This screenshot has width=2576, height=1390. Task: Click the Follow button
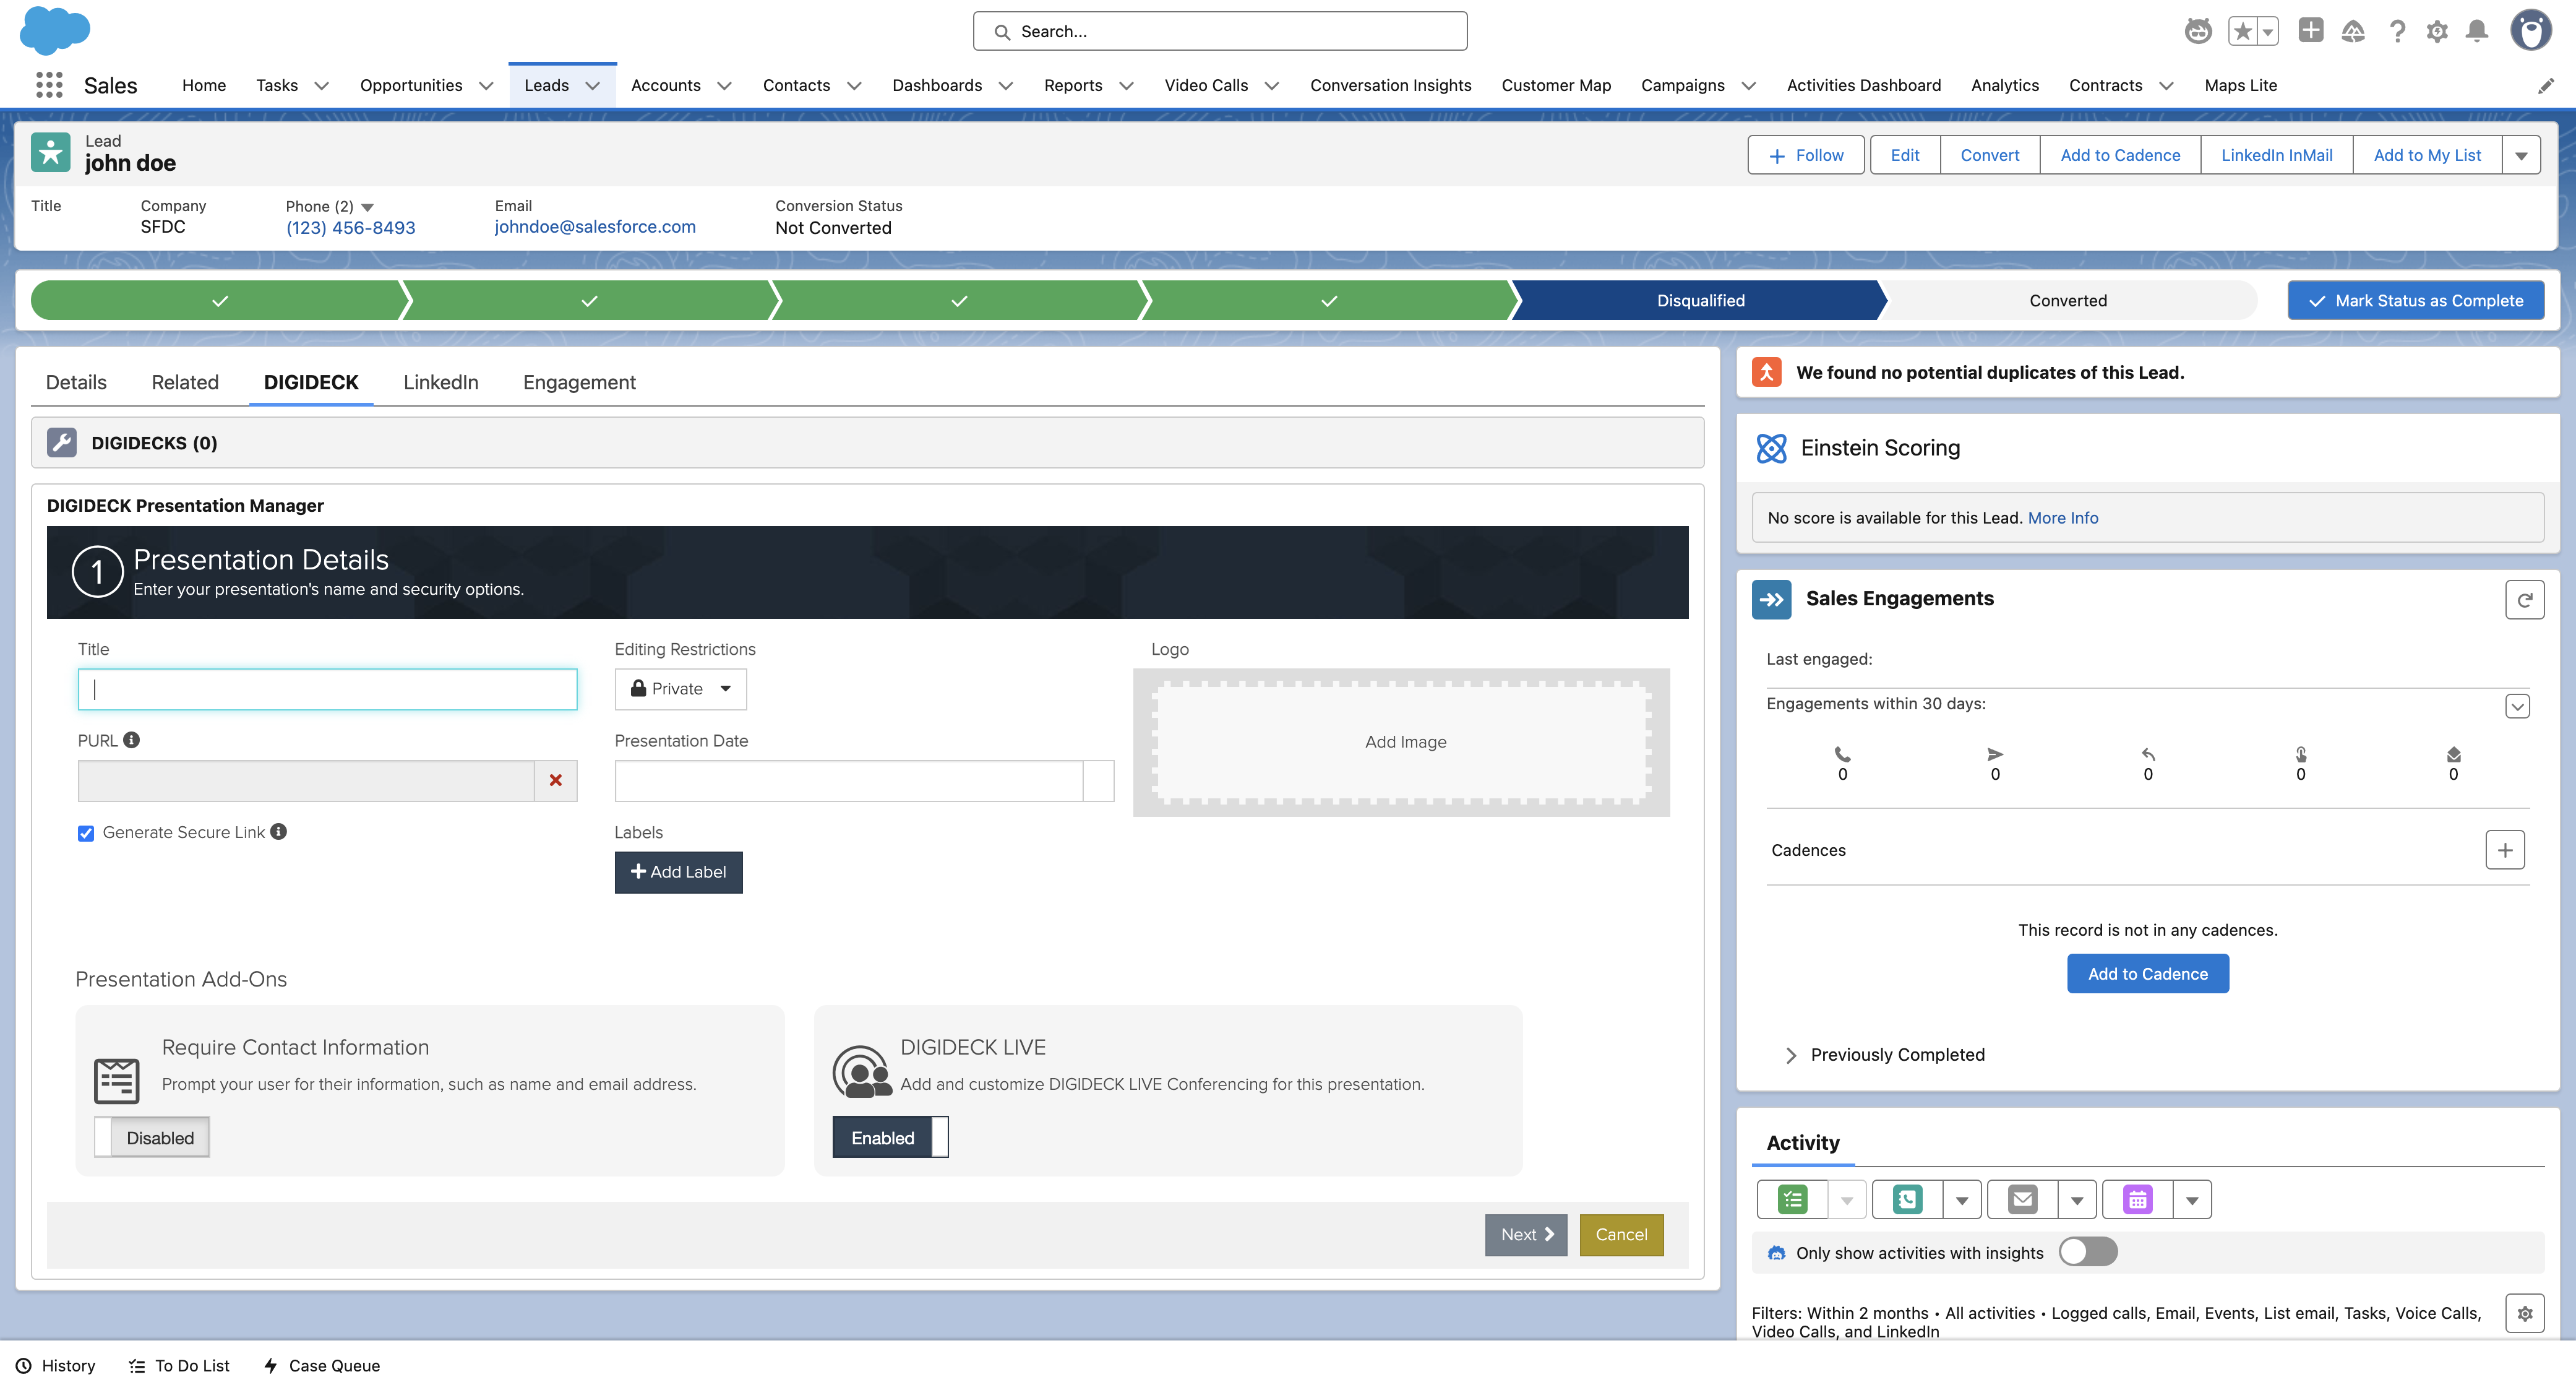click(x=1806, y=155)
